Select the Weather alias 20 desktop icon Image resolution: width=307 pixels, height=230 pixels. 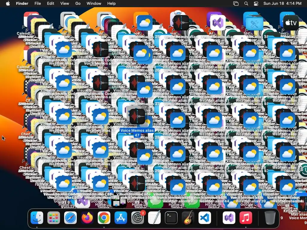coord(64,49)
